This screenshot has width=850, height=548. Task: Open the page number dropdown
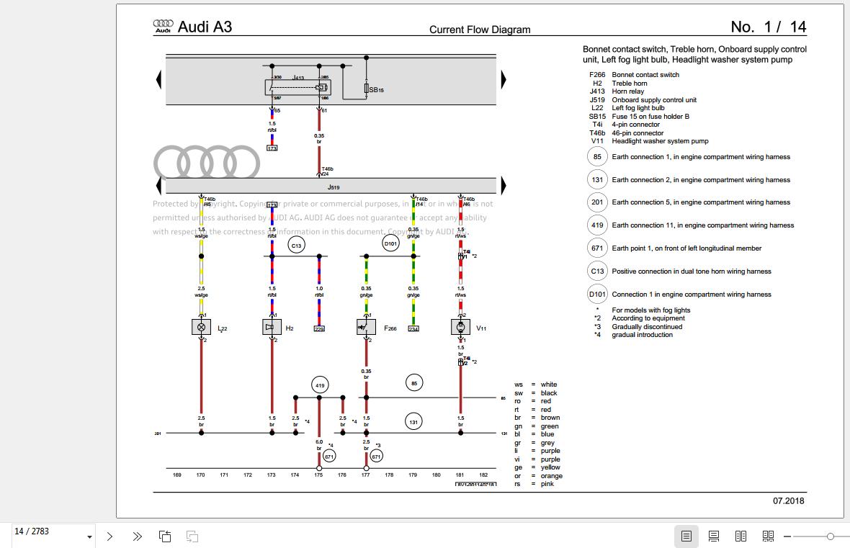coord(89,536)
